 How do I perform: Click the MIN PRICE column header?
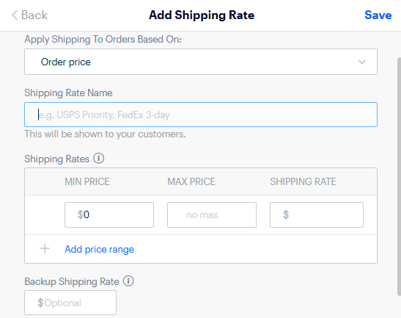click(x=87, y=181)
